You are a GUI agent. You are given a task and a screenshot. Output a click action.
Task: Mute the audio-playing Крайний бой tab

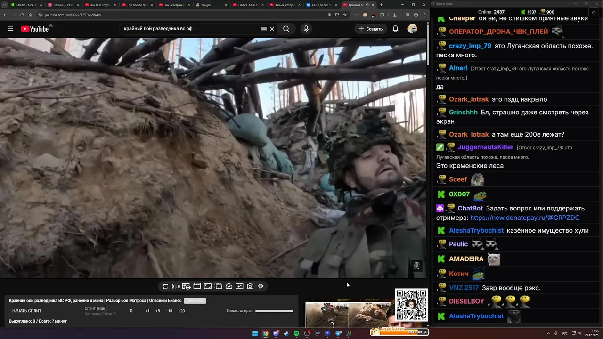367,5
